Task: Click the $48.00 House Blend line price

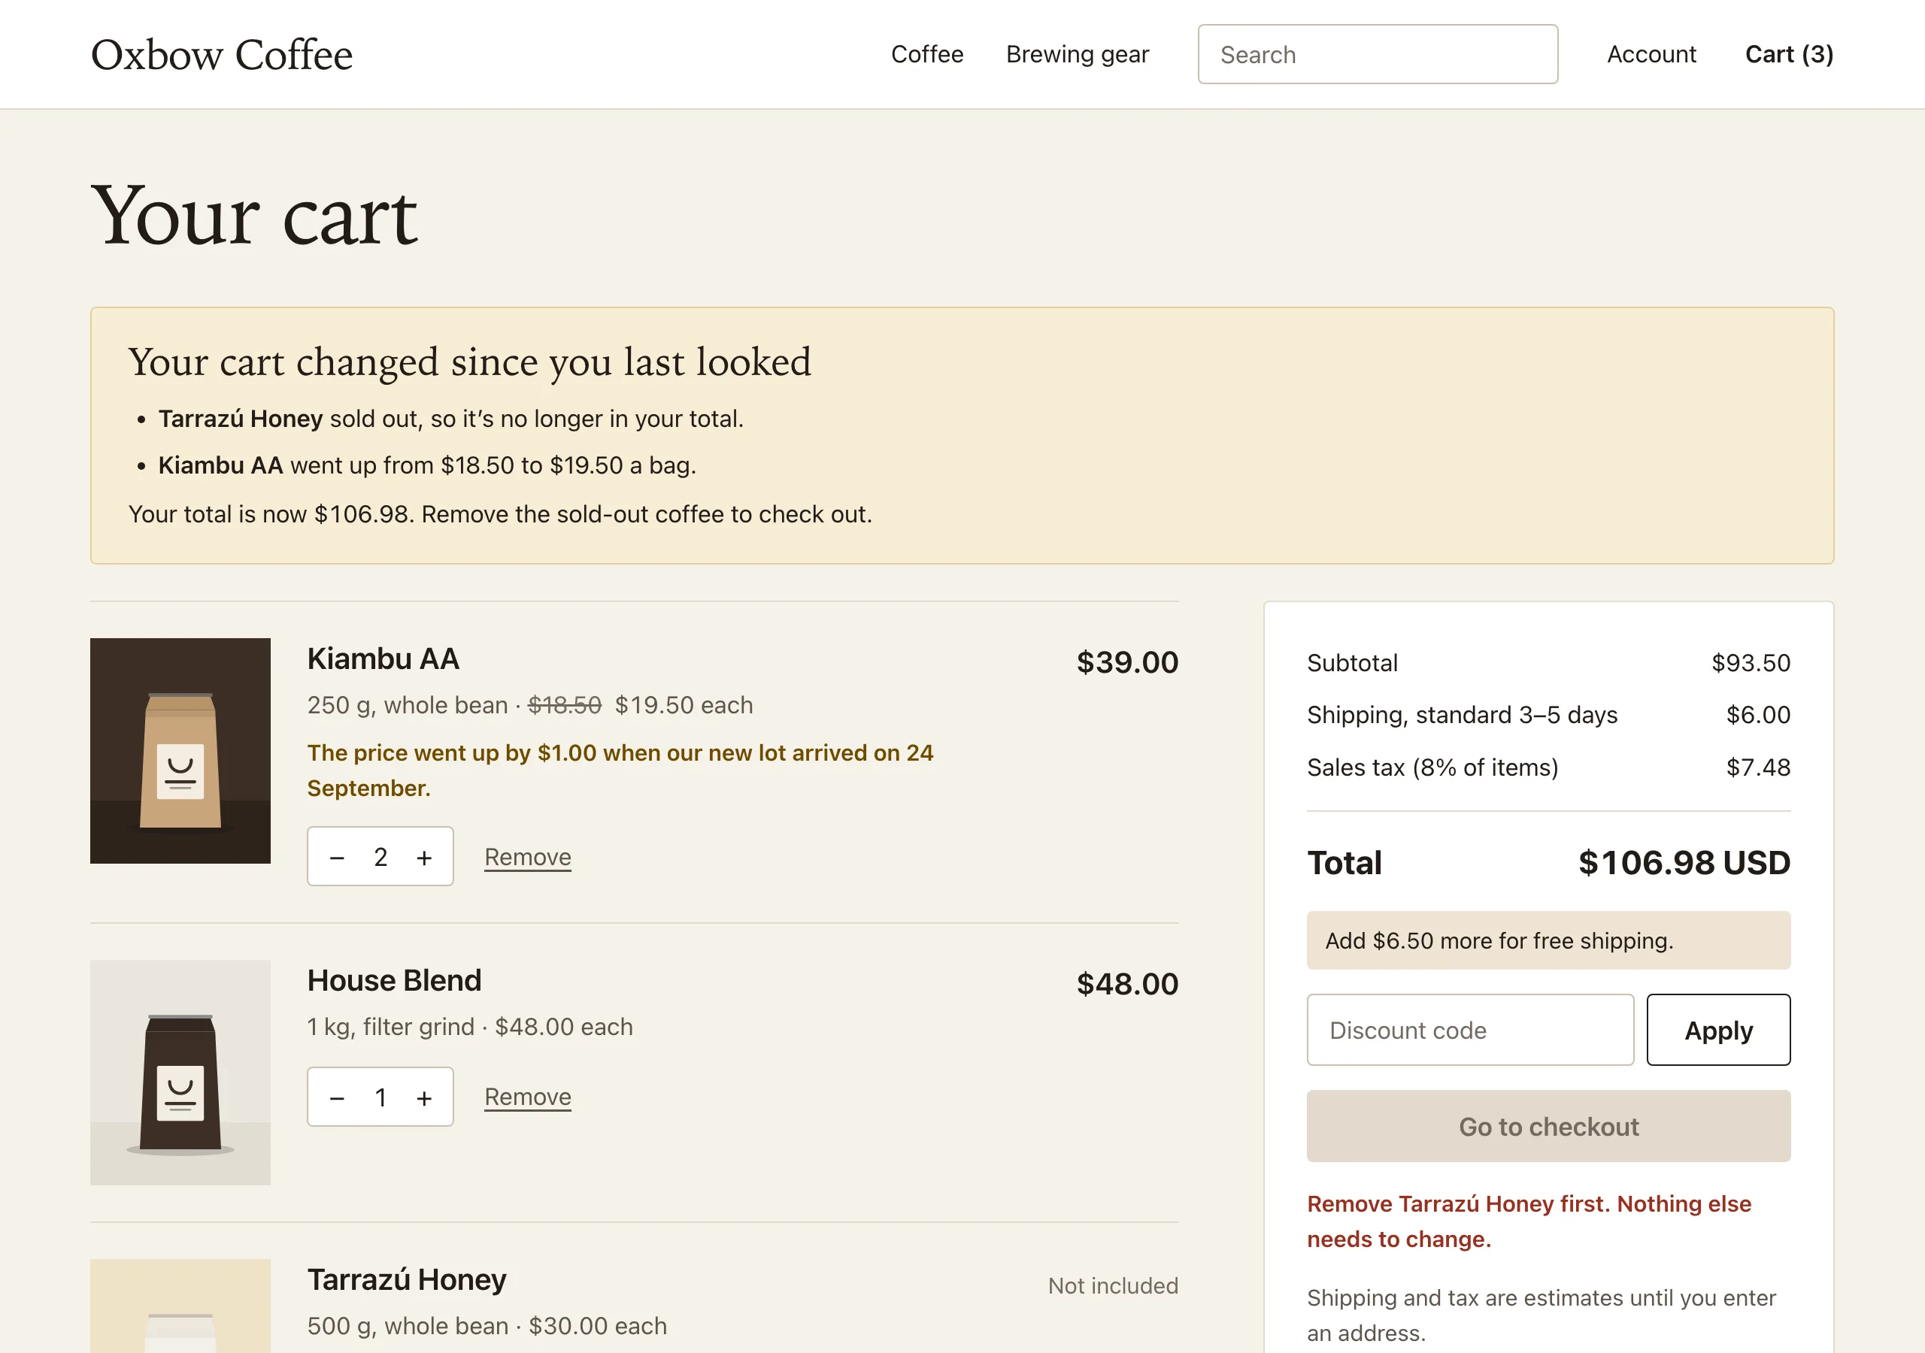Action: pos(1127,984)
